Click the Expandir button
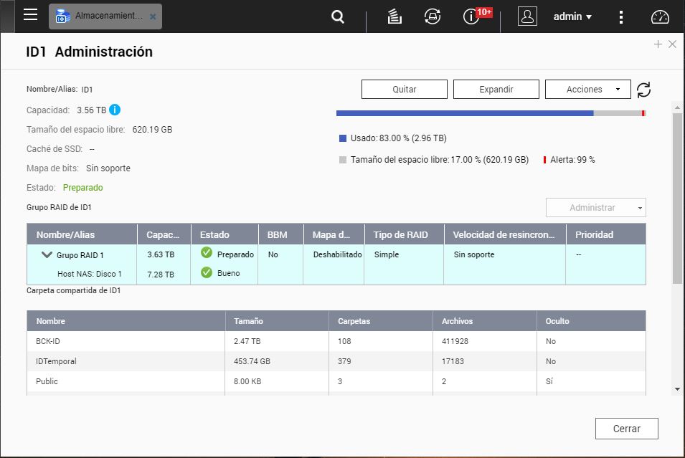The image size is (685, 458). click(496, 90)
